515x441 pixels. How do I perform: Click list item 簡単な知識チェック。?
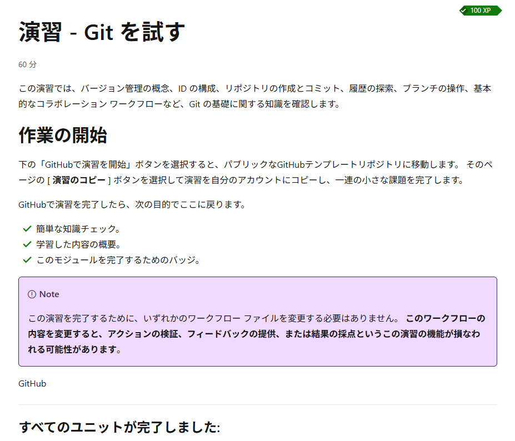click(78, 228)
